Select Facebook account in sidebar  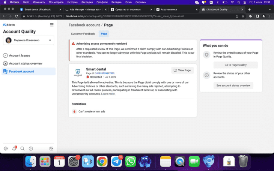coord(29,72)
